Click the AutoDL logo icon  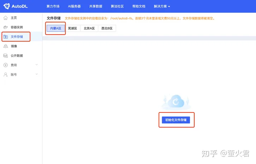(x=7, y=6)
